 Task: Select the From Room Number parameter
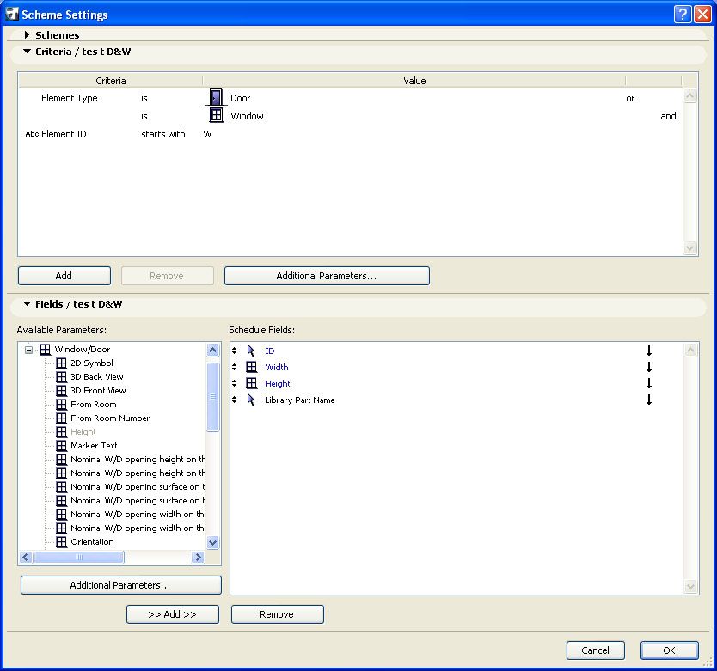(110, 418)
